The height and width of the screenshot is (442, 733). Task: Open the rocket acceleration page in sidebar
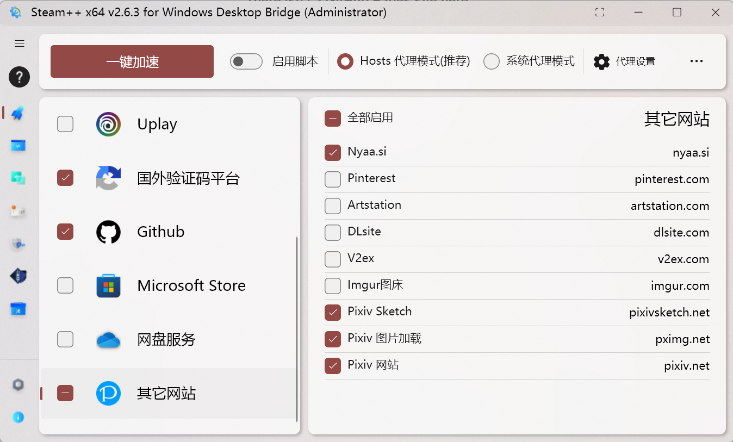[x=18, y=113]
